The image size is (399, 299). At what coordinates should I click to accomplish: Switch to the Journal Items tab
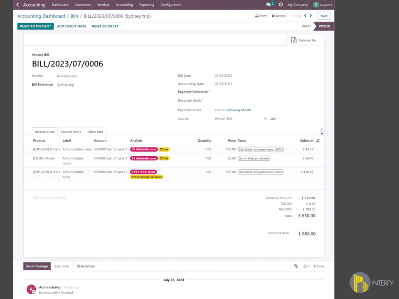click(x=71, y=132)
